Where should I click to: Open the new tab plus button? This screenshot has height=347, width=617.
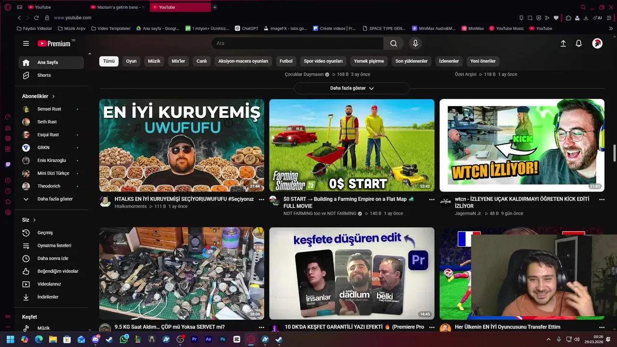coord(215,7)
